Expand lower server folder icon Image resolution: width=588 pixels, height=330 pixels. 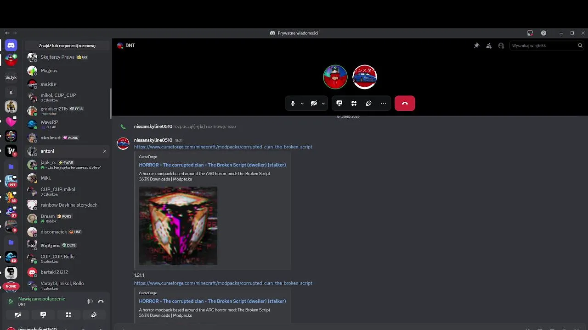click(x=11, y=242)
